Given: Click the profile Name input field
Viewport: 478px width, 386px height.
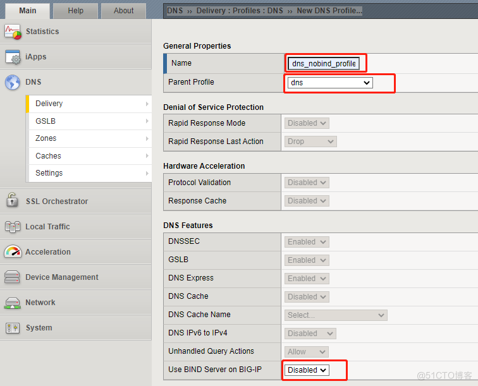Looking at the screenshot, I should tap(324, 64).
